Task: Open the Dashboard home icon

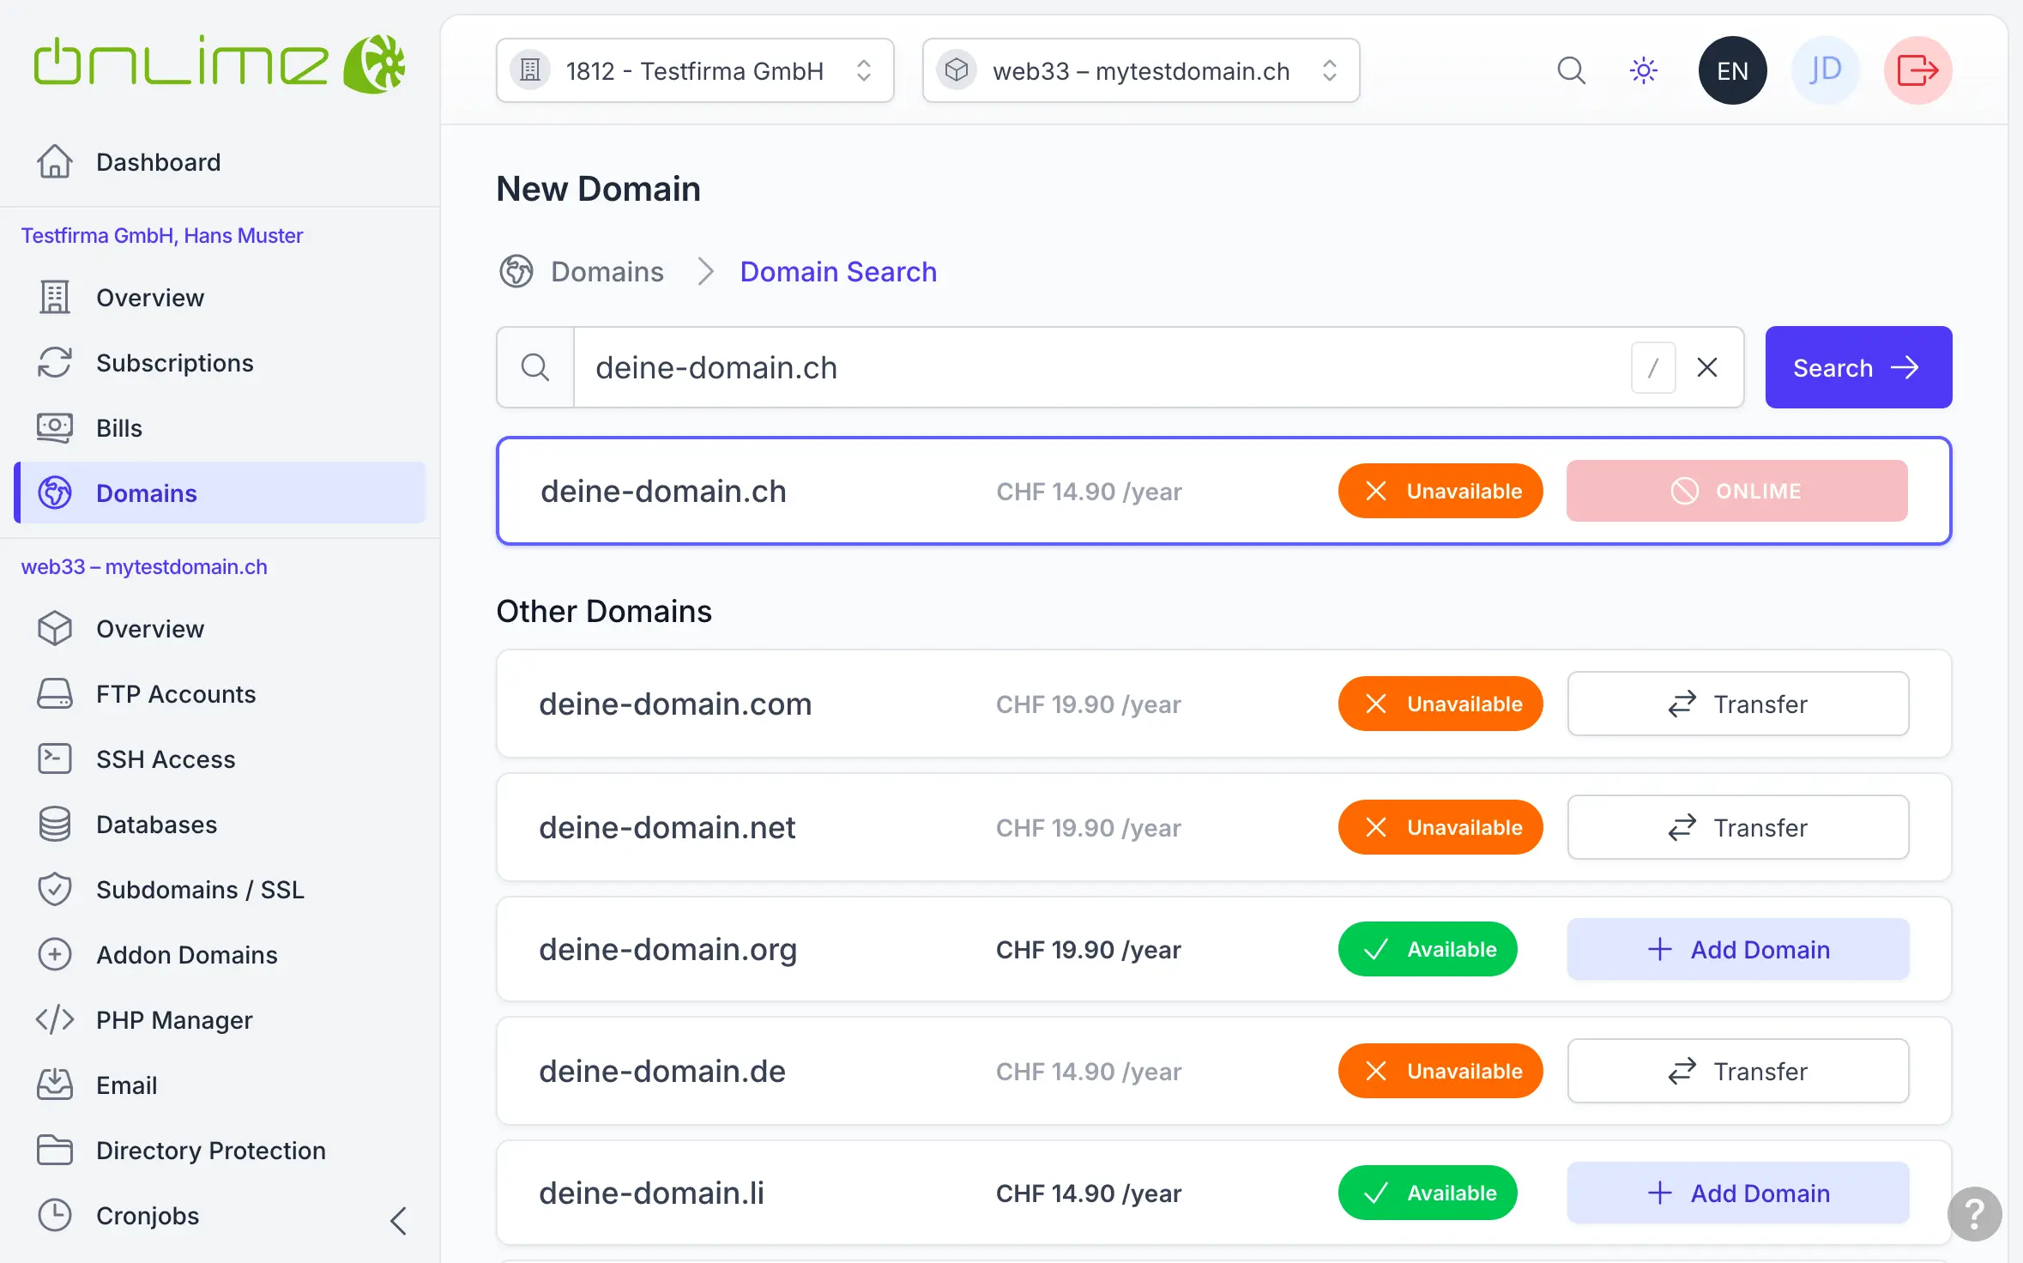Action: click(55, 162)
